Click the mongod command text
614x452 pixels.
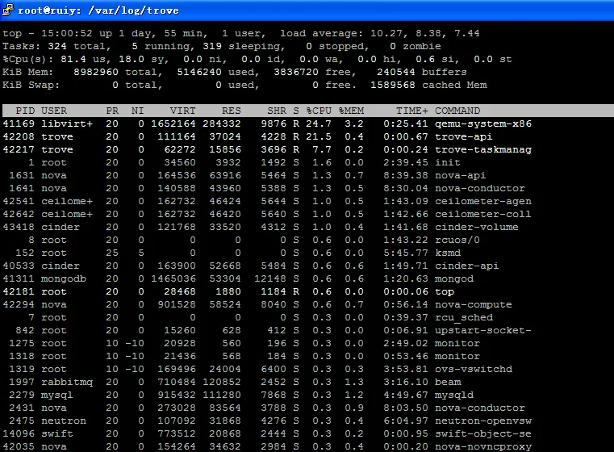454,279
